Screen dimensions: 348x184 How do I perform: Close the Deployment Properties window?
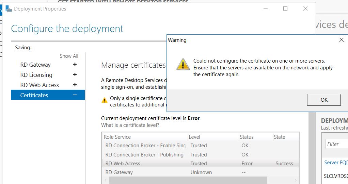coord(305,9)
